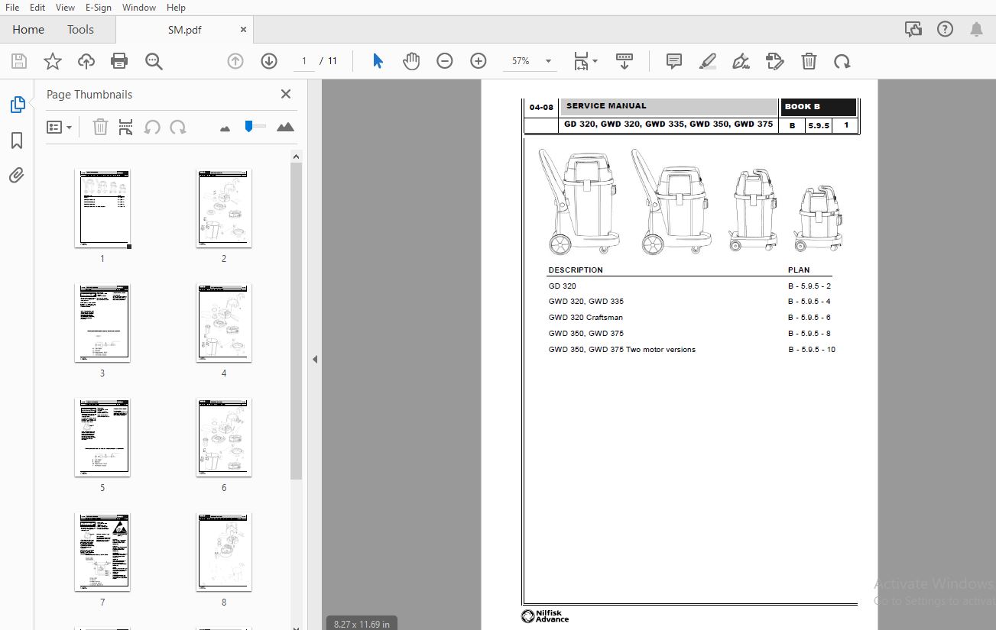Select the Highlight text pen

coord(708,61)
